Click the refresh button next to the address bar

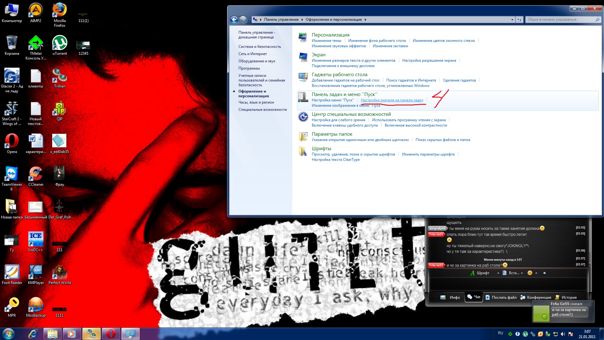(x=519, y=20)
